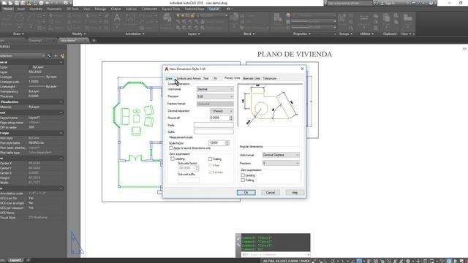Check Leading under angular Zero suppression
Screen dimensions: 468x263
(x=243, y=175)
